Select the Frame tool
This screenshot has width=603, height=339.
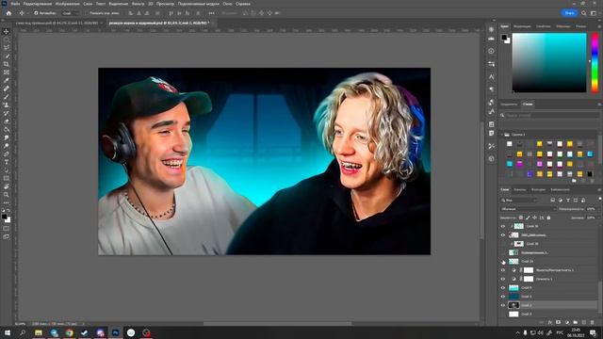7,72
